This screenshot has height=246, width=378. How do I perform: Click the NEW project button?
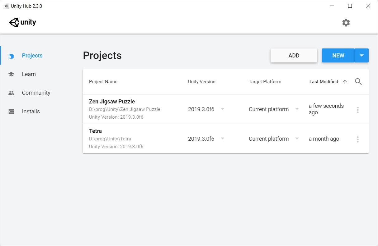338,56
